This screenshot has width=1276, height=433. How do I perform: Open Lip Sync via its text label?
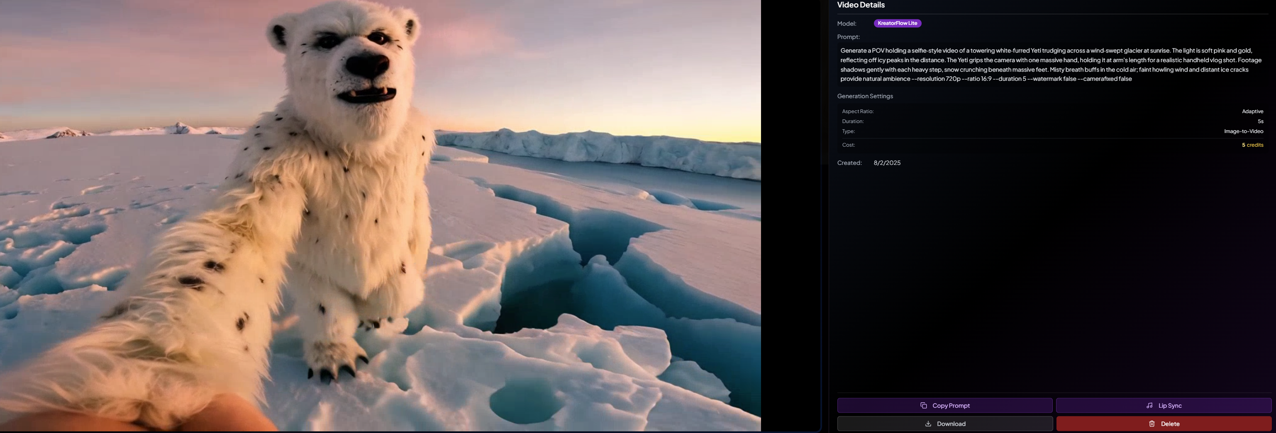point(1169,405)
